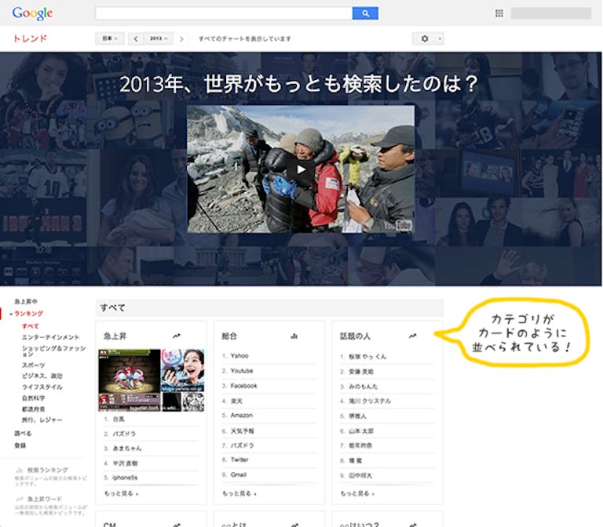Click the blue search magnifier button
603x527 pixels.
coord(365,13)
